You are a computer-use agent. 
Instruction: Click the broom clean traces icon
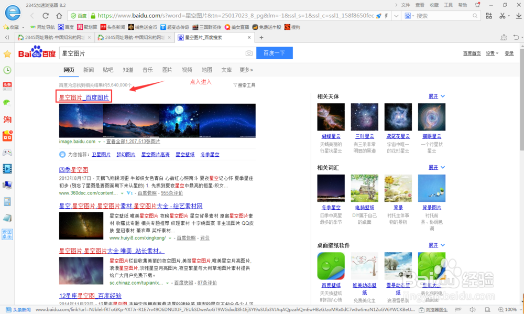click(503, 37)
